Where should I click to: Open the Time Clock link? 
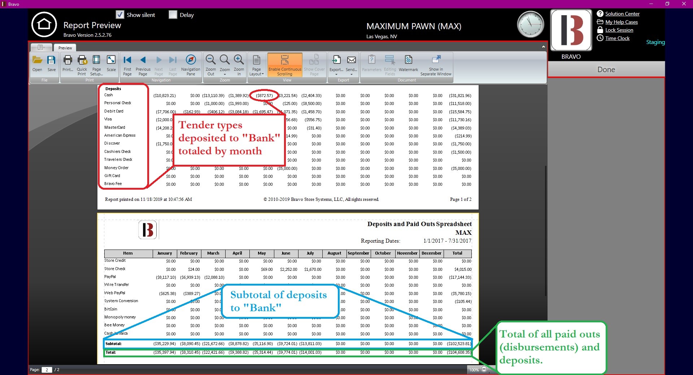tap(618, 38)
